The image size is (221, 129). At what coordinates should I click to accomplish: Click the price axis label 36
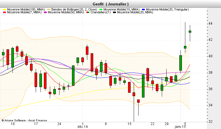(x=211, y=89)
